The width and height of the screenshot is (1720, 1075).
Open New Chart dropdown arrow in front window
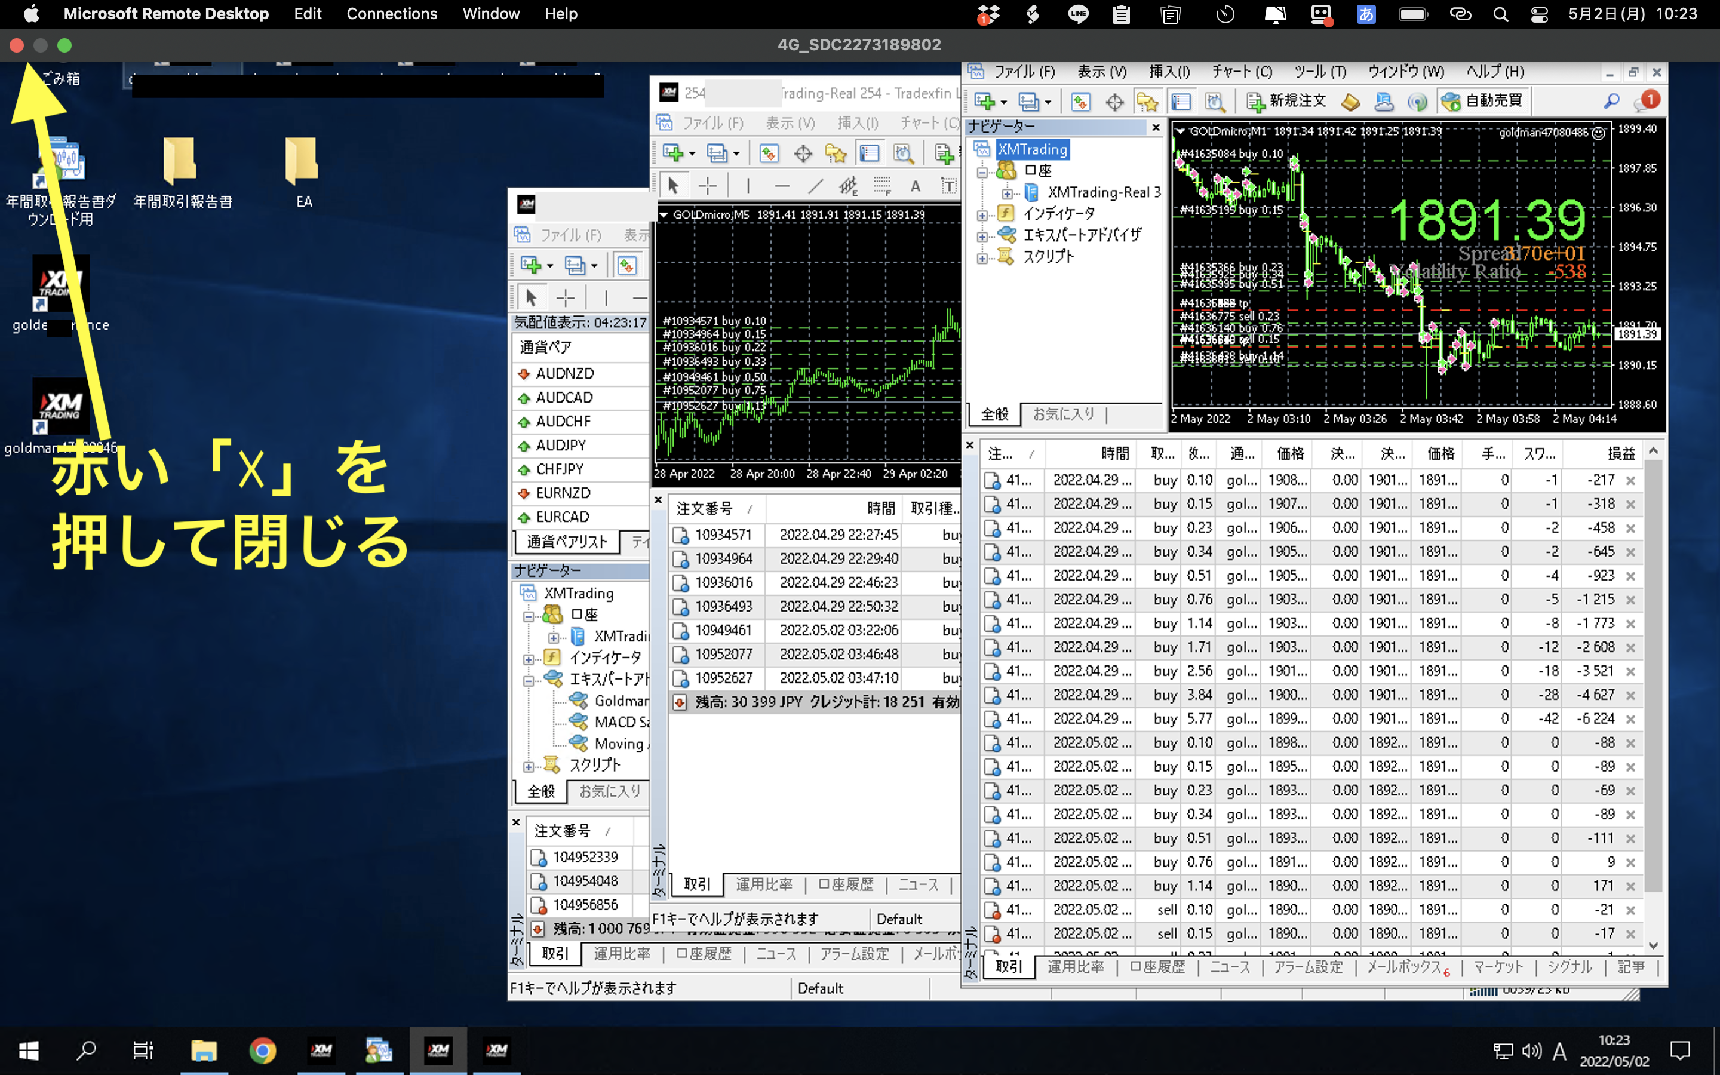click(x=1003, y=102)
